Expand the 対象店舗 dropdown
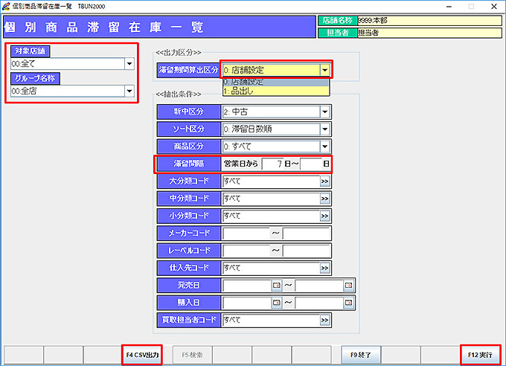506x366 pixels. [x=129, y=63]
